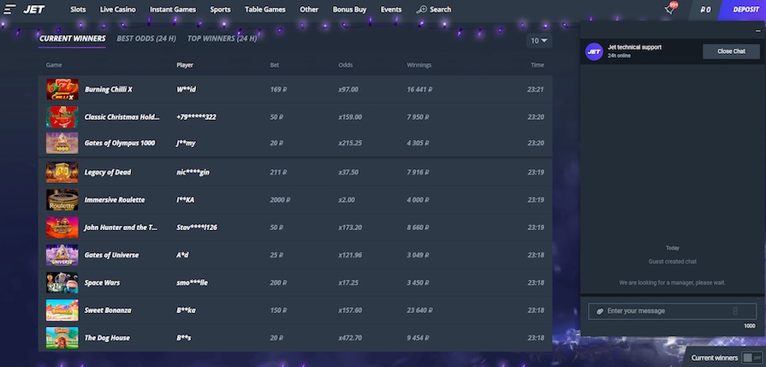The height and width of the screenshot is (367, 766).
Task: Click the Gates of Olympus 1000 title
Action: click(120, 143)
